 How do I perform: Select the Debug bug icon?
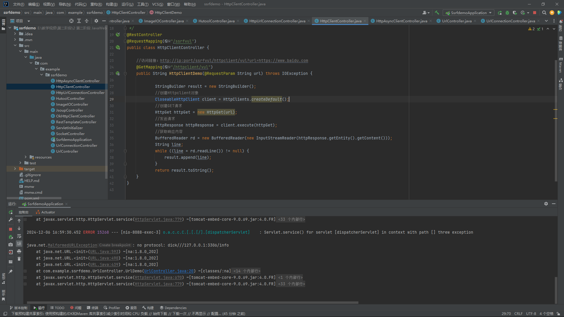[x=507, y=13]
